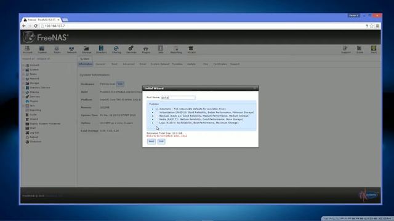Close the Initial Wizard dialog
This screenshot has height=221, width=394.
(255, 88)
